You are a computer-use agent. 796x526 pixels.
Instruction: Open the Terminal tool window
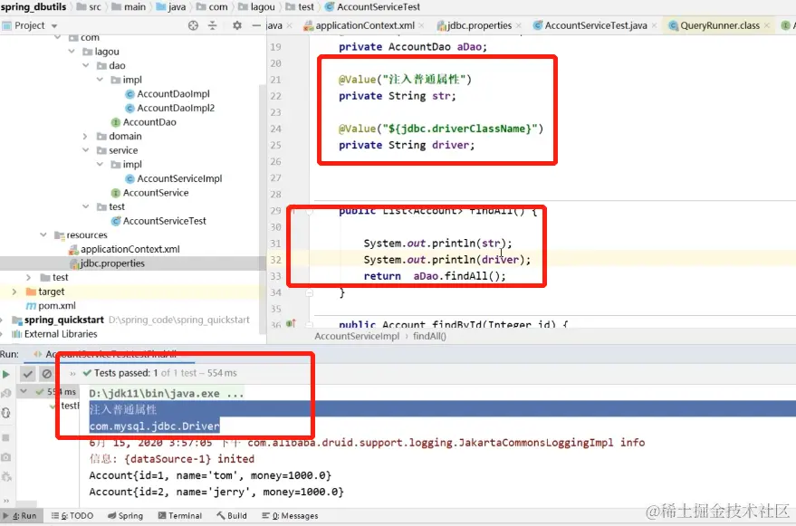coord(179,516)
